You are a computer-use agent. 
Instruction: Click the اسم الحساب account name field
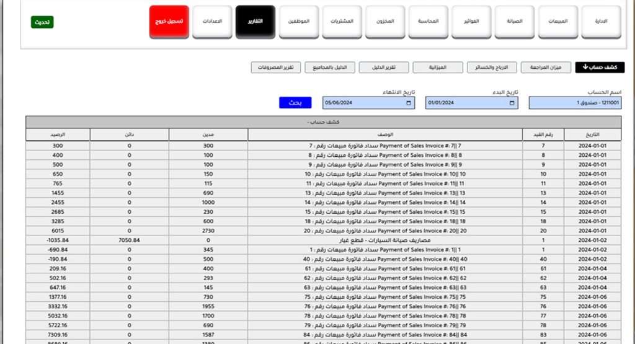click(x=575, y=103)
